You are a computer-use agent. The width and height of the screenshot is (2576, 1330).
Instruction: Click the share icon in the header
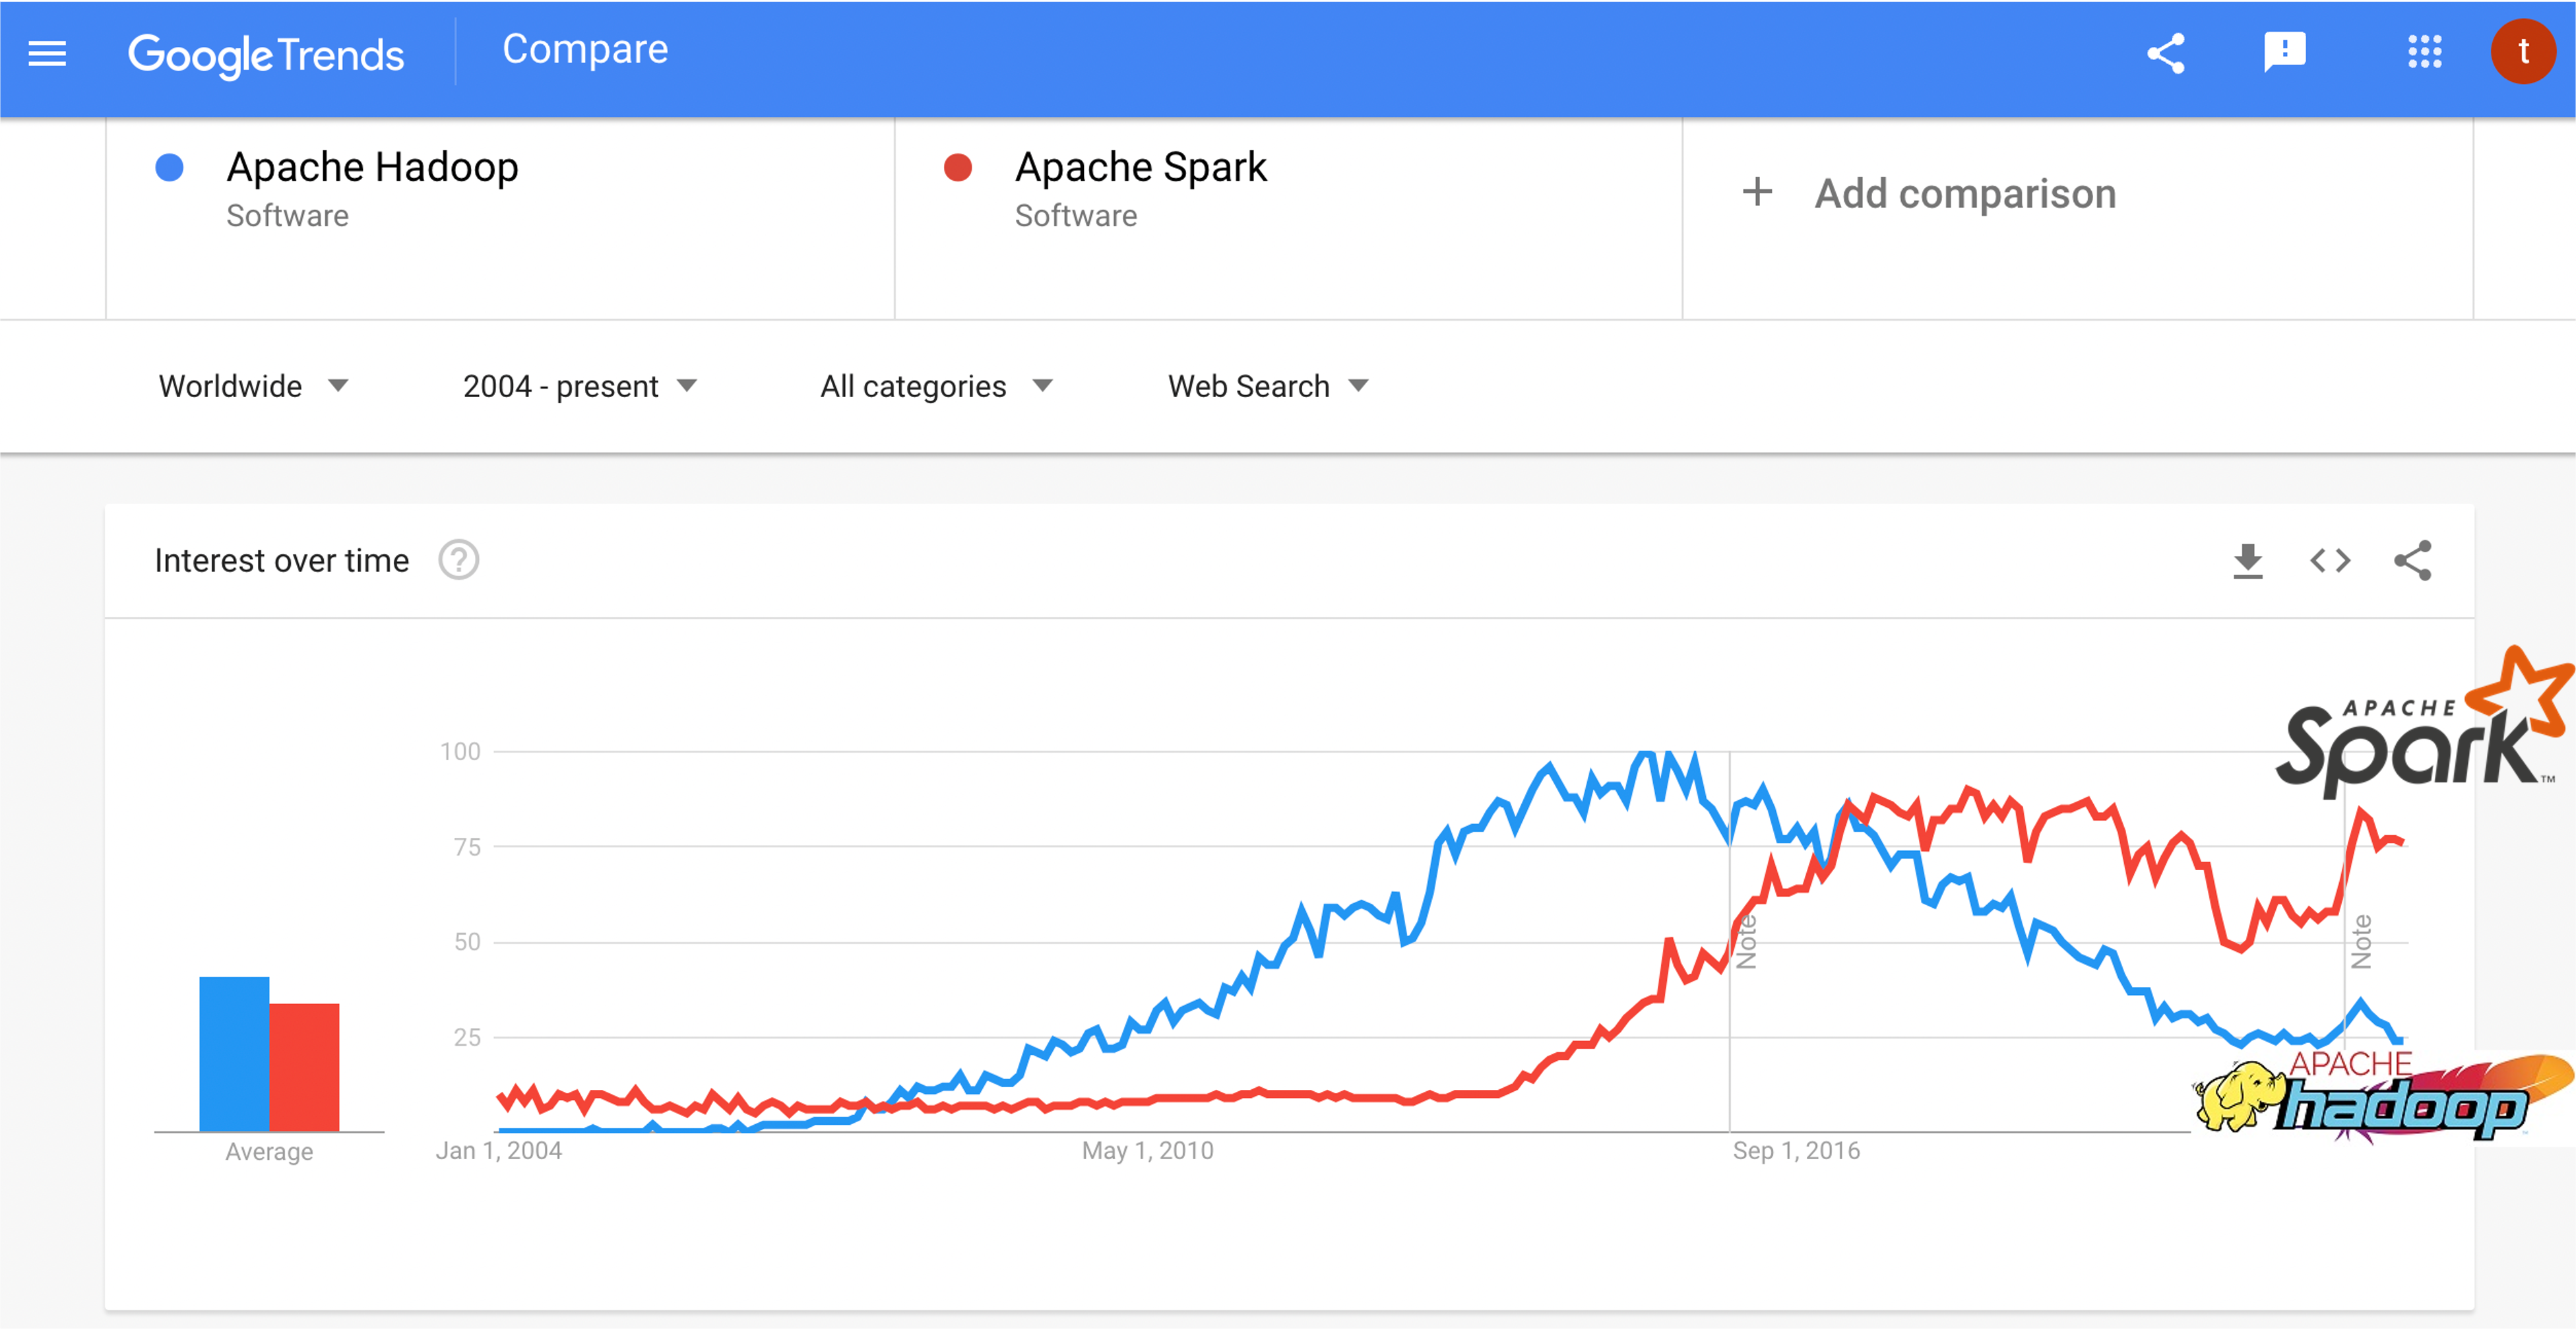click(x=2166, y=54)
